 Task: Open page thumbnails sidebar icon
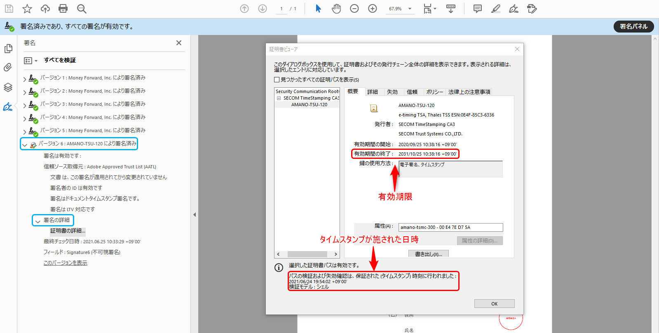(x=8, y=49)
